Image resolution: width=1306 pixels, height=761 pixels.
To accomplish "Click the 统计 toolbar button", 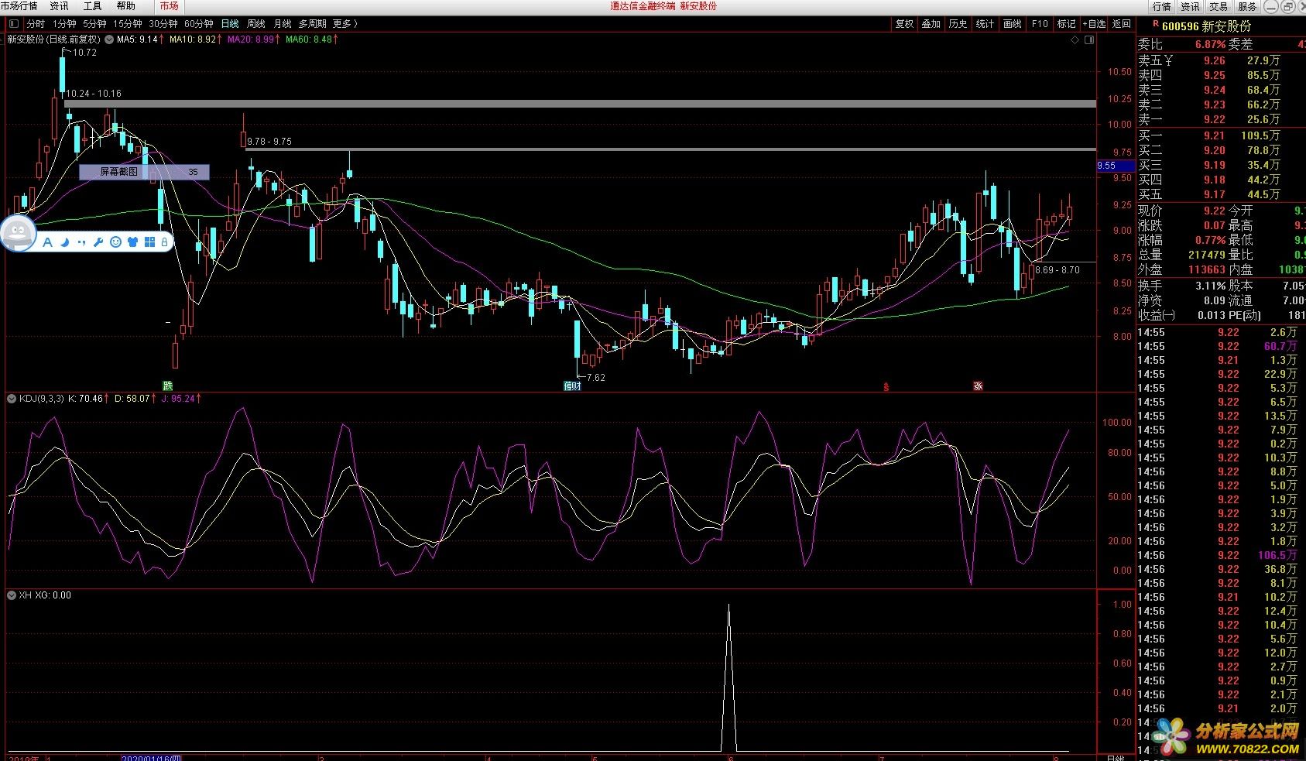I will pos(985,24).
